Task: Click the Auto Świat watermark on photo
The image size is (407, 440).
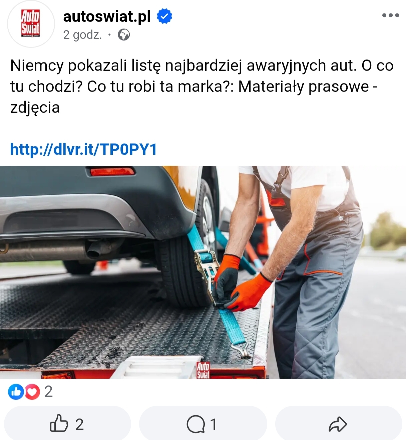Action: point(203,370)
